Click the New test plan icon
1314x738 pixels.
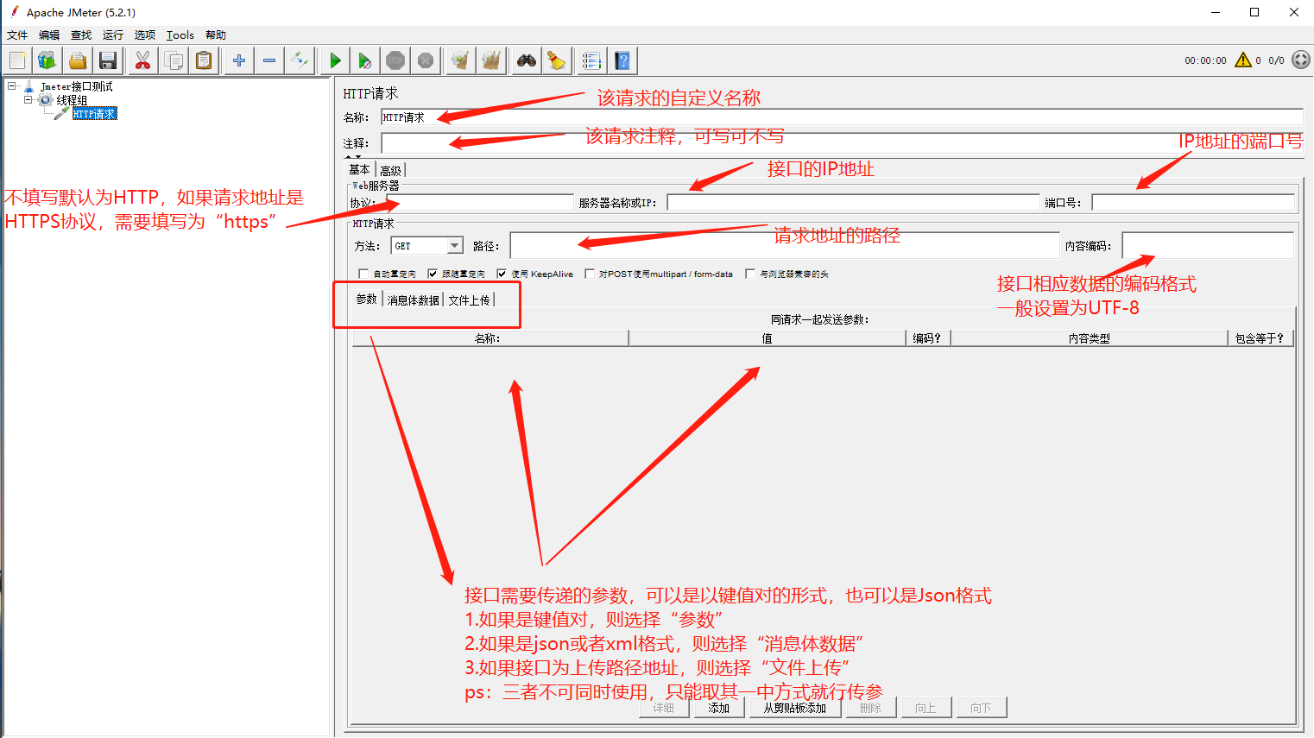(x=17, y=60)
